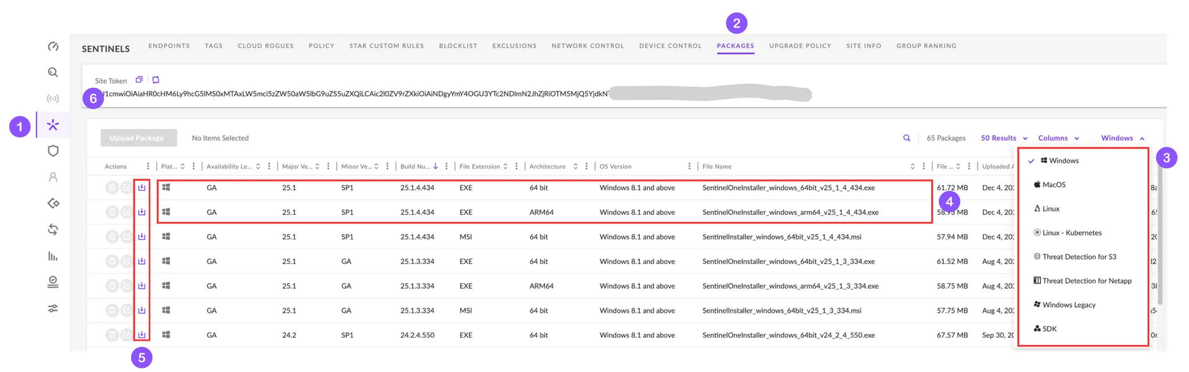Open the shield icon in sidebar
The image size is (1189, 372).
53,151
